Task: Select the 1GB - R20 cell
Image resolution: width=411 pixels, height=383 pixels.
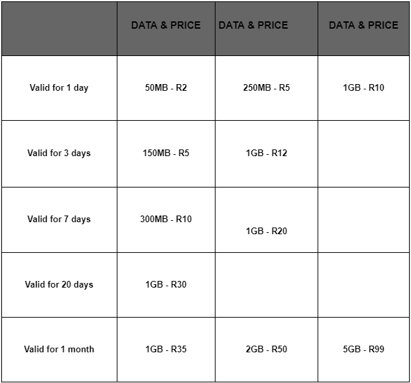Action: (x=266, y=232)
